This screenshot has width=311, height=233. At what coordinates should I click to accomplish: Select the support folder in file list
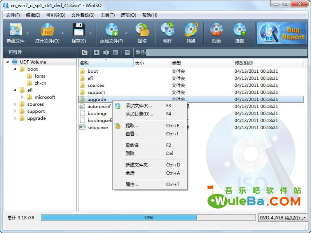[x=96, y=93]
